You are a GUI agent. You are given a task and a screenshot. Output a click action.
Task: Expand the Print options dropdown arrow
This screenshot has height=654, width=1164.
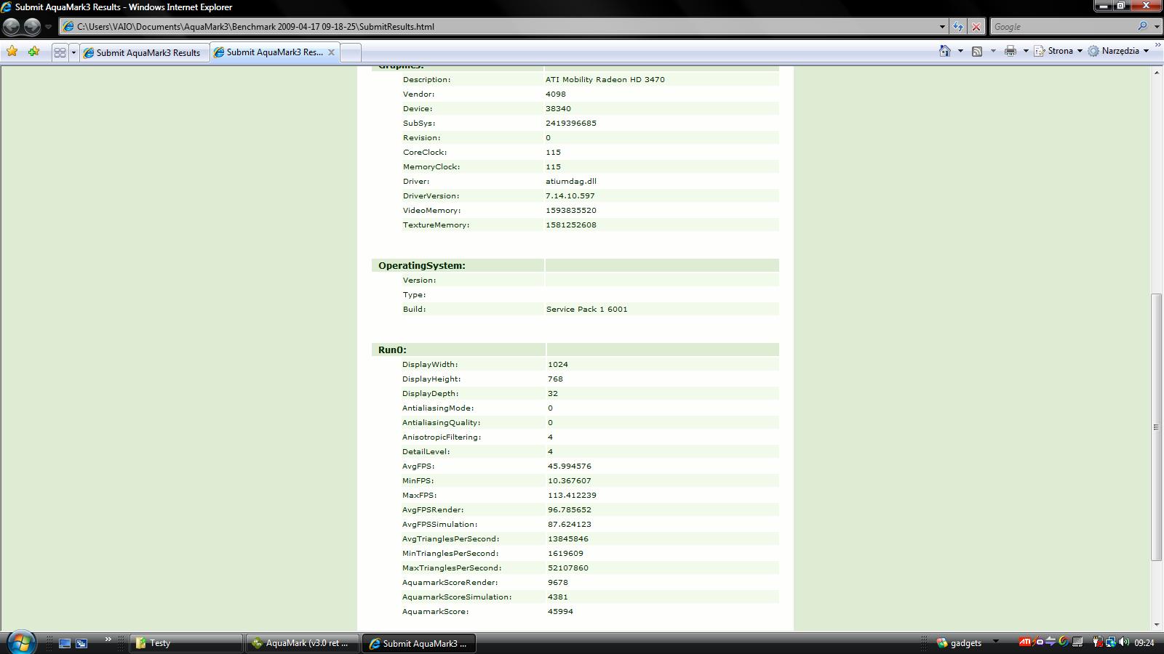coord(1026,51)
